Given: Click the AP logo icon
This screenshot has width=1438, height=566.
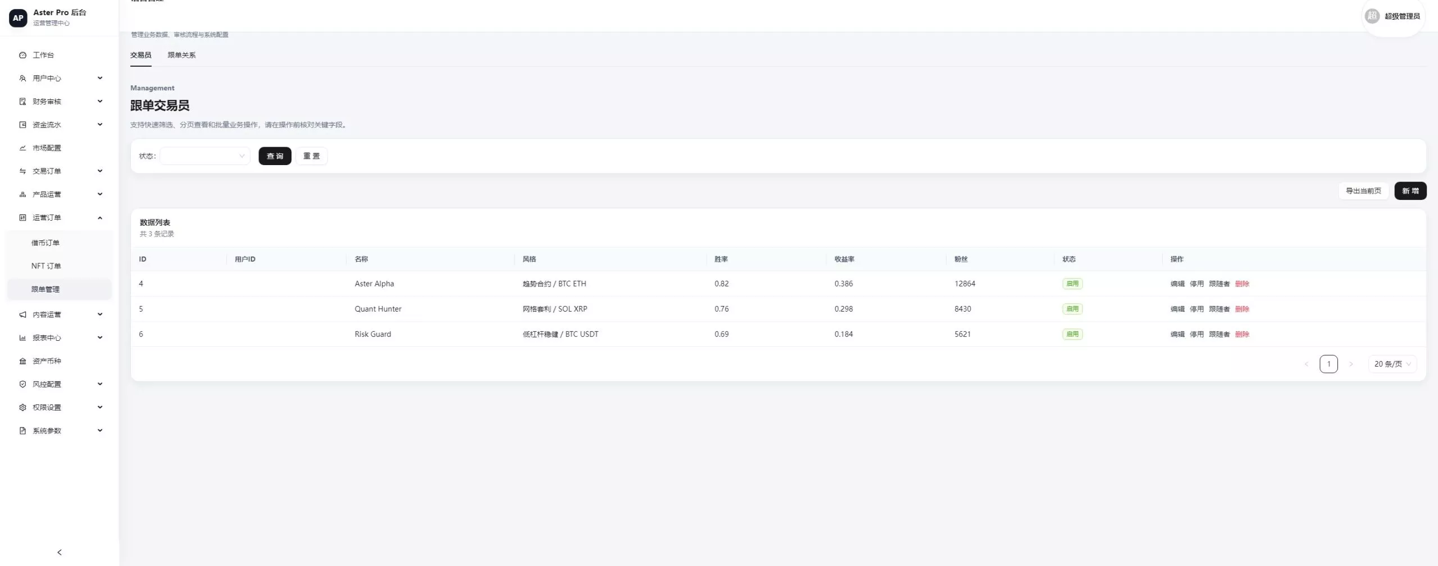Looking at the screenshot, I should [x=18, y=17].
